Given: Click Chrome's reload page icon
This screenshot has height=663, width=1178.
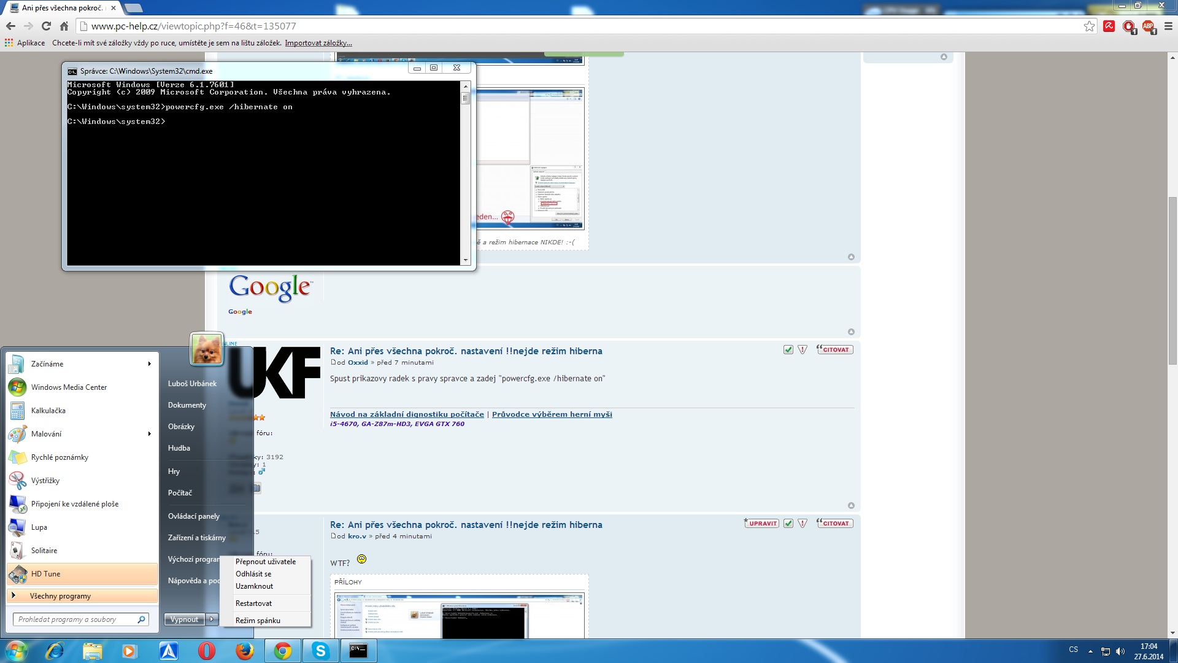Looking at the screenshot, I should coord(46,26).
